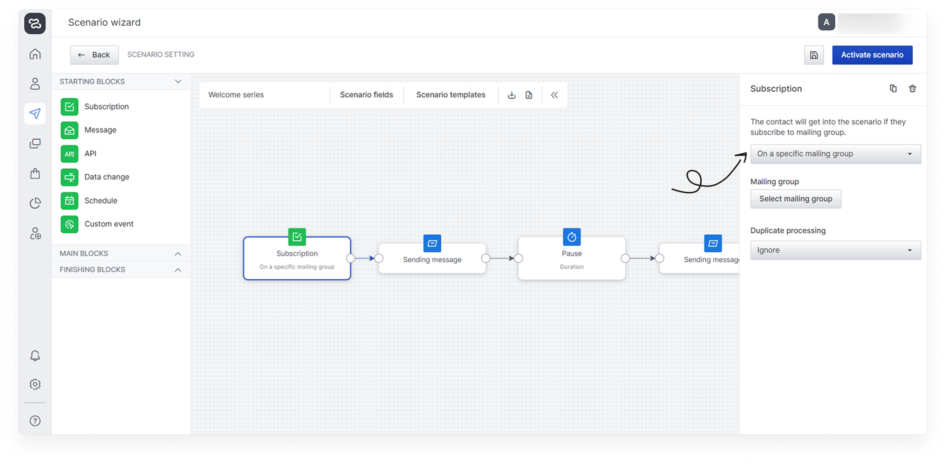
Task: Duplicate the block using the copy icon
Action: (x=893, y=88)
